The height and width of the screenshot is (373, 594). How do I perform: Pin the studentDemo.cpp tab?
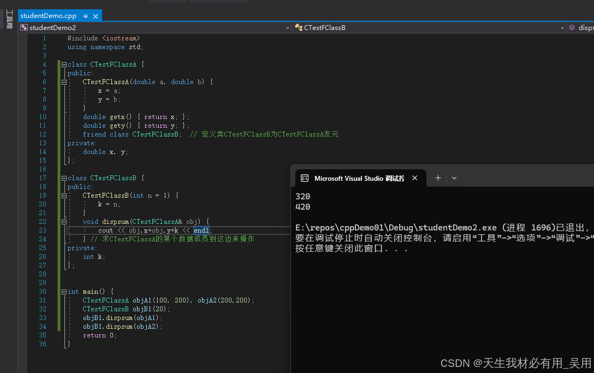coord(85,16)
